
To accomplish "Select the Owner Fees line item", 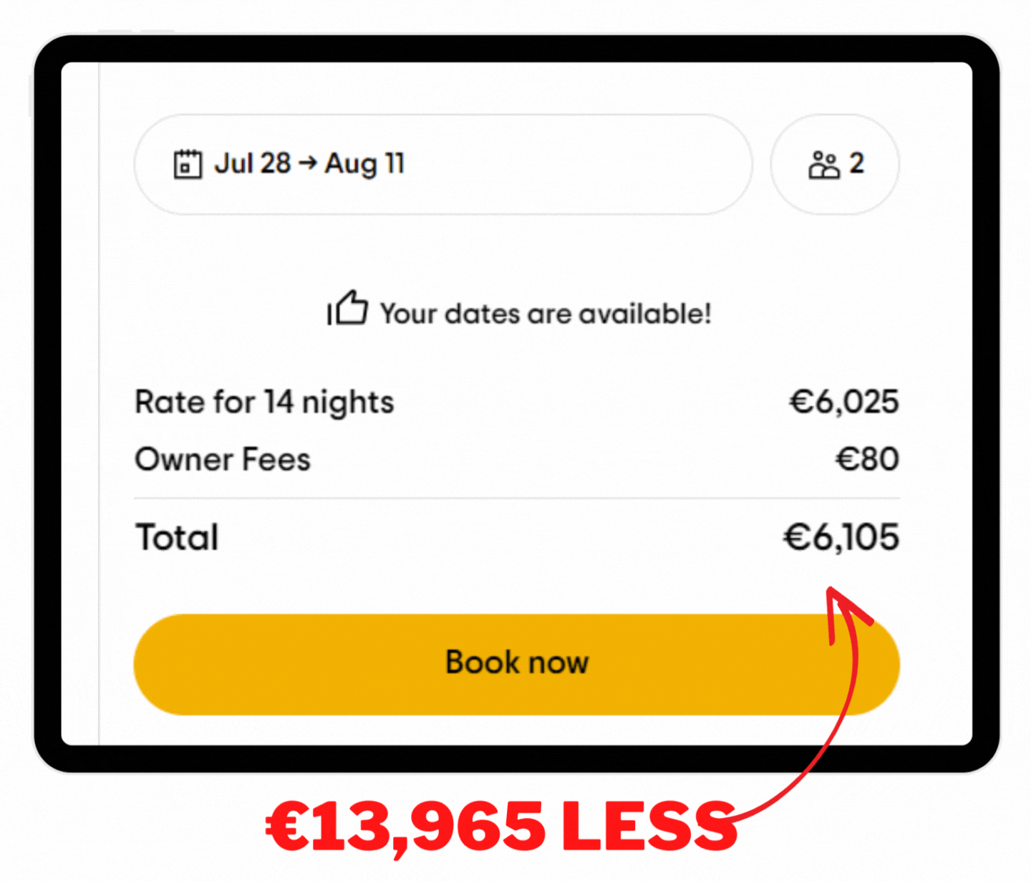I will click(x=222, y=459).
